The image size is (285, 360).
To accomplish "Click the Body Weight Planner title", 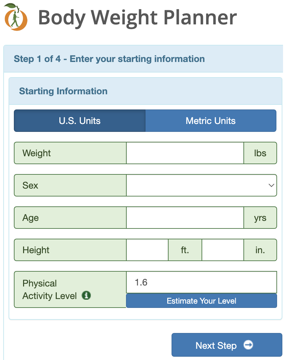I will coord(137,18).
